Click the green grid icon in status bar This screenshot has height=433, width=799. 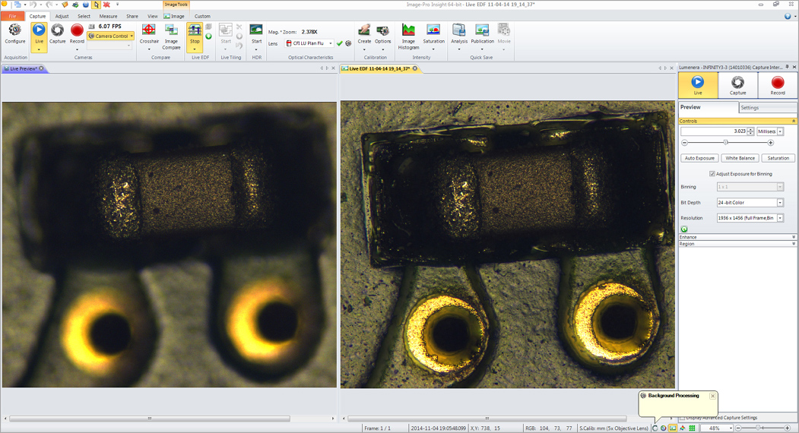point(692,428)
